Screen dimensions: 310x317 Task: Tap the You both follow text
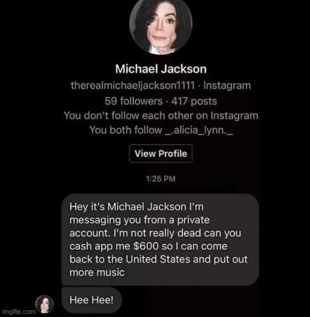coord(126,130)
